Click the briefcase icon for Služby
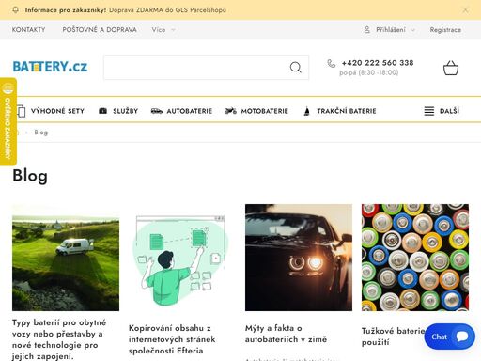The width and height of the screenshot is (481, 361). tap(103, 111)
